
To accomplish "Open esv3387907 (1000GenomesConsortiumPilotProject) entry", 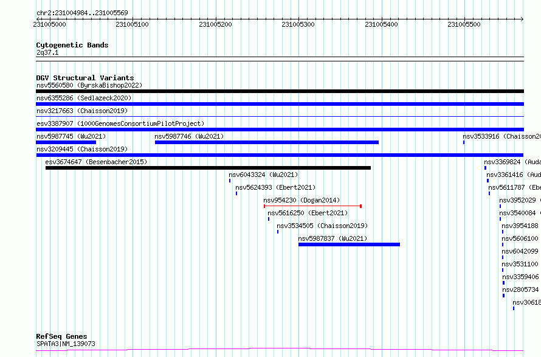I will [x=120, y=123].
